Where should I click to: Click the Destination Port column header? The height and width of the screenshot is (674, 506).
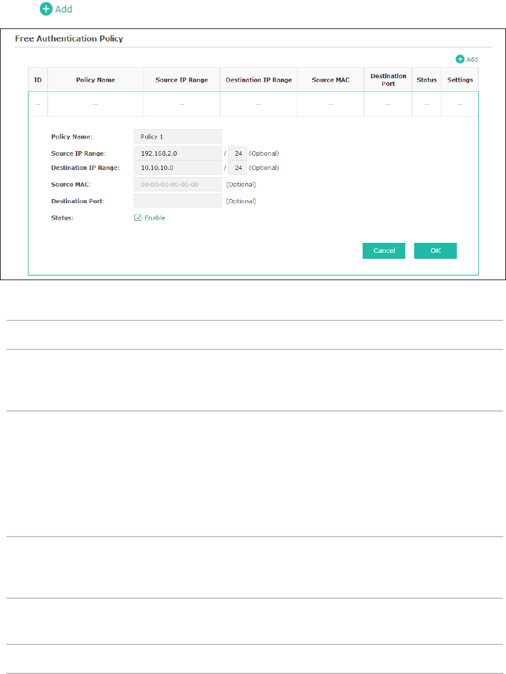coord(388,80)
